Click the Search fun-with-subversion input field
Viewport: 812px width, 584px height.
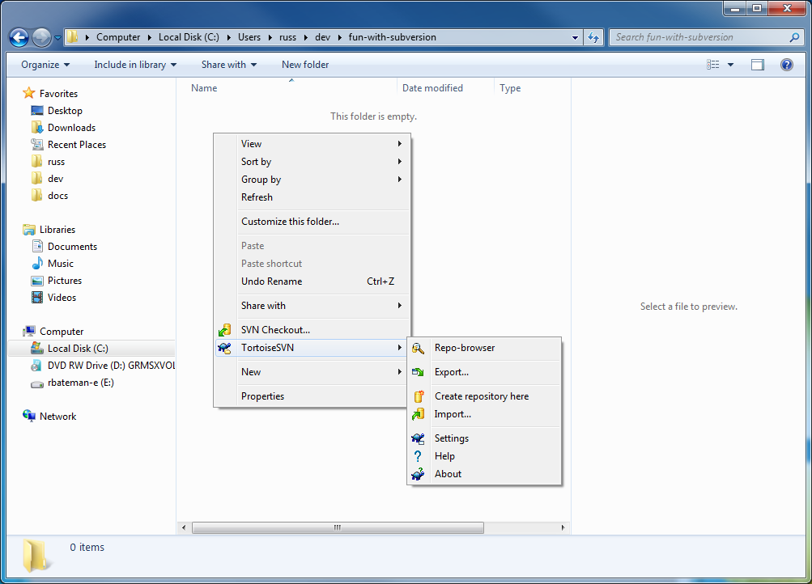point(700,37)
